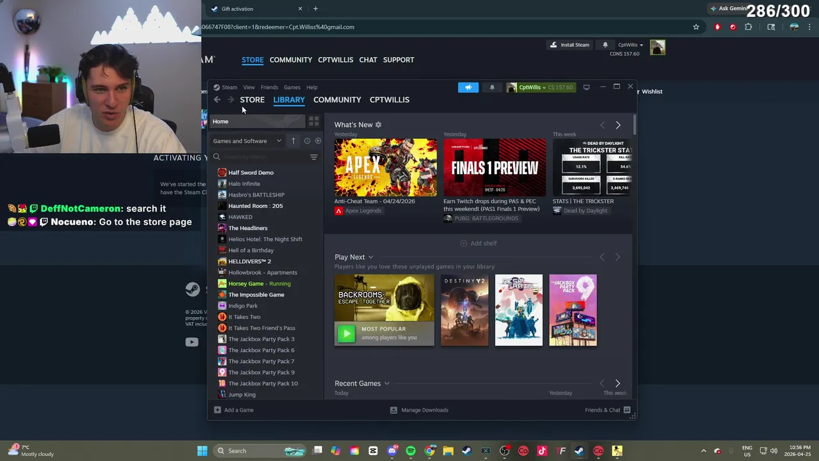Click the Add a Game button

click(234, 410)
